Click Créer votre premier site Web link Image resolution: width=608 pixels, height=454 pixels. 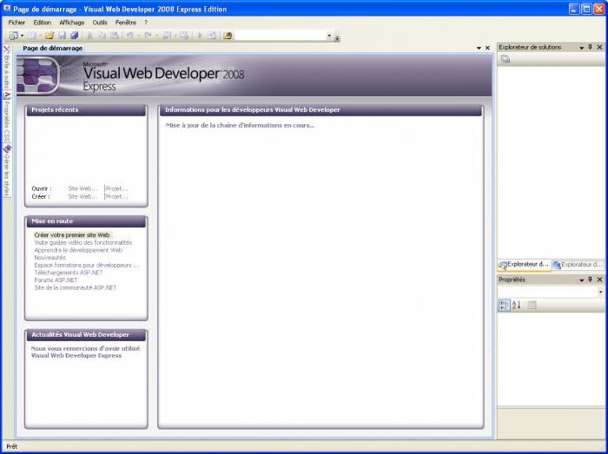click(x=72, y=235)
